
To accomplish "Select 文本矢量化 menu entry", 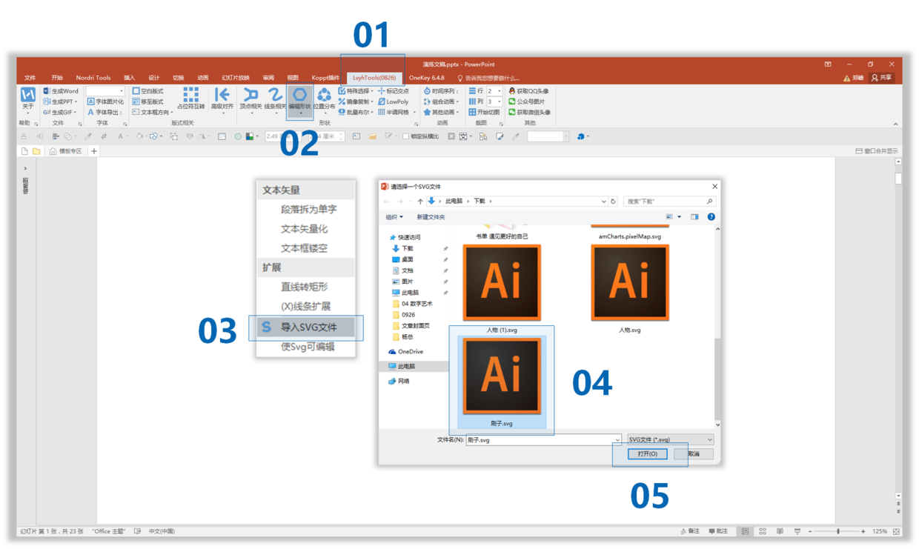I will (304, 229).
